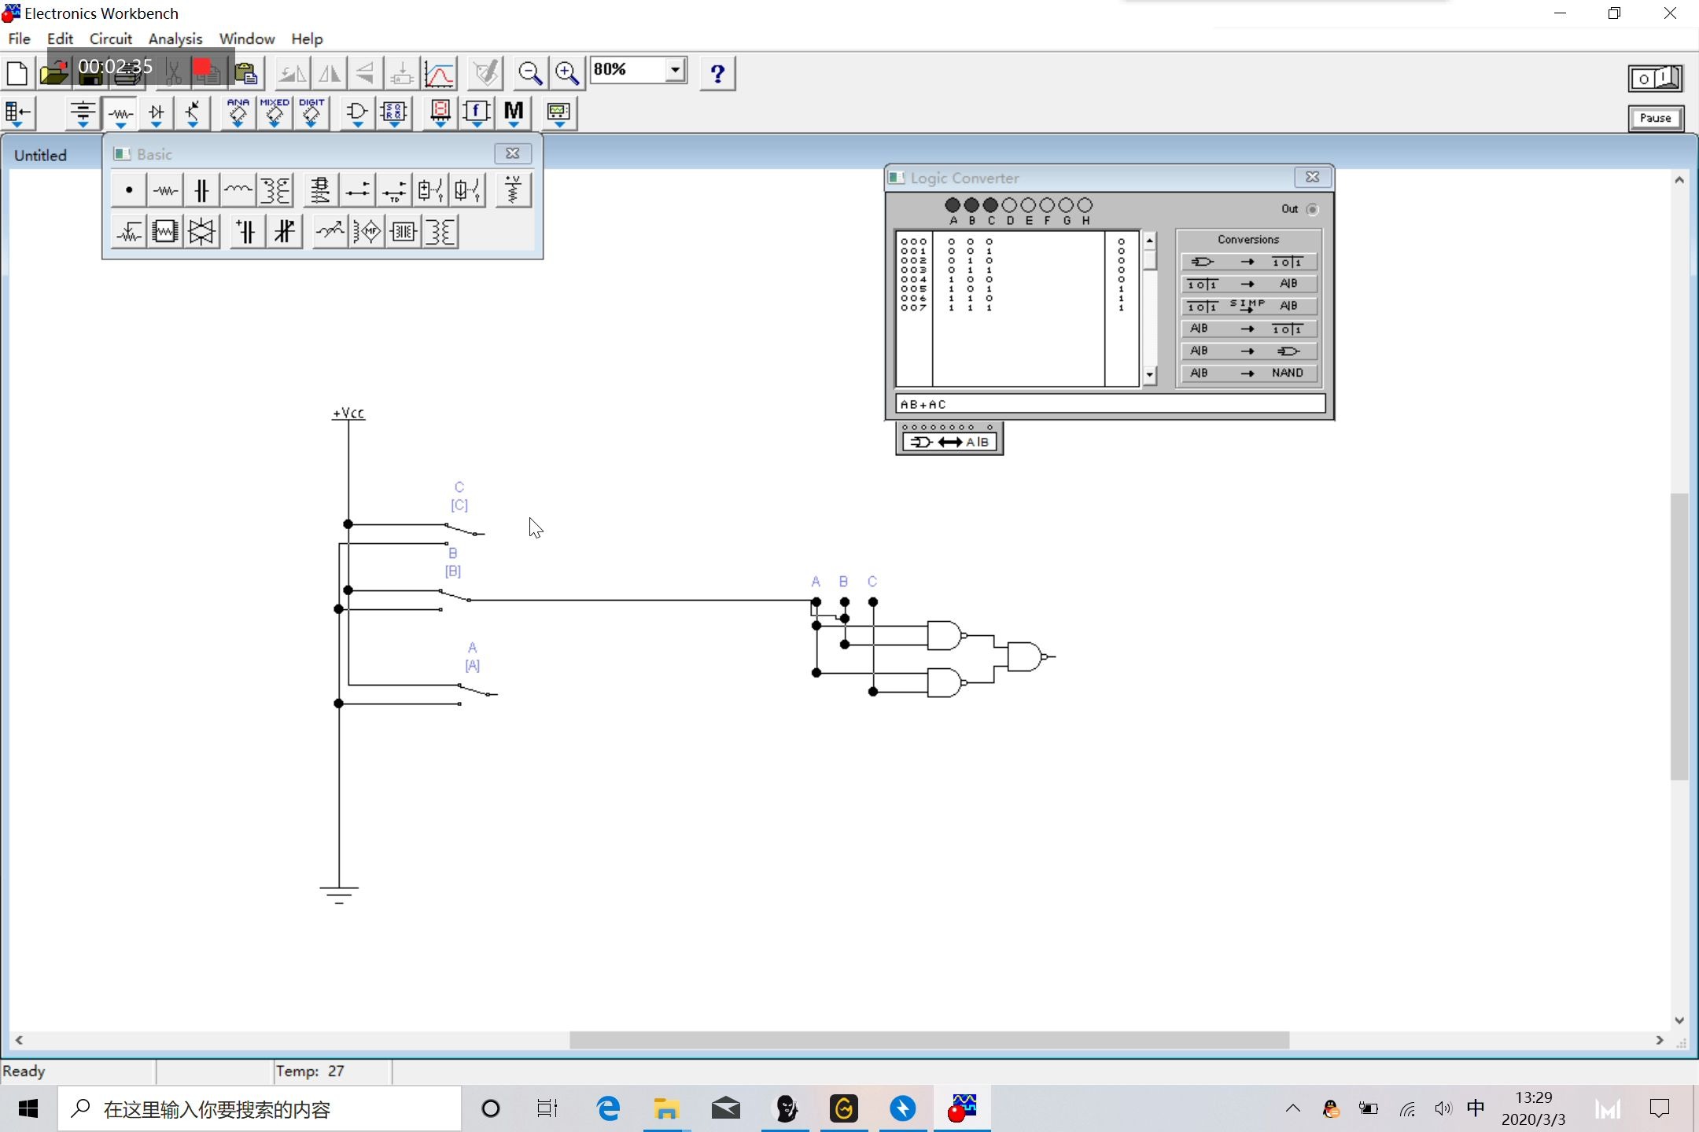1699x1132 pixels.
Task: Pick the time-delay switch in the Basic panel
Action: pyautogui.click(x=394, y=190)
